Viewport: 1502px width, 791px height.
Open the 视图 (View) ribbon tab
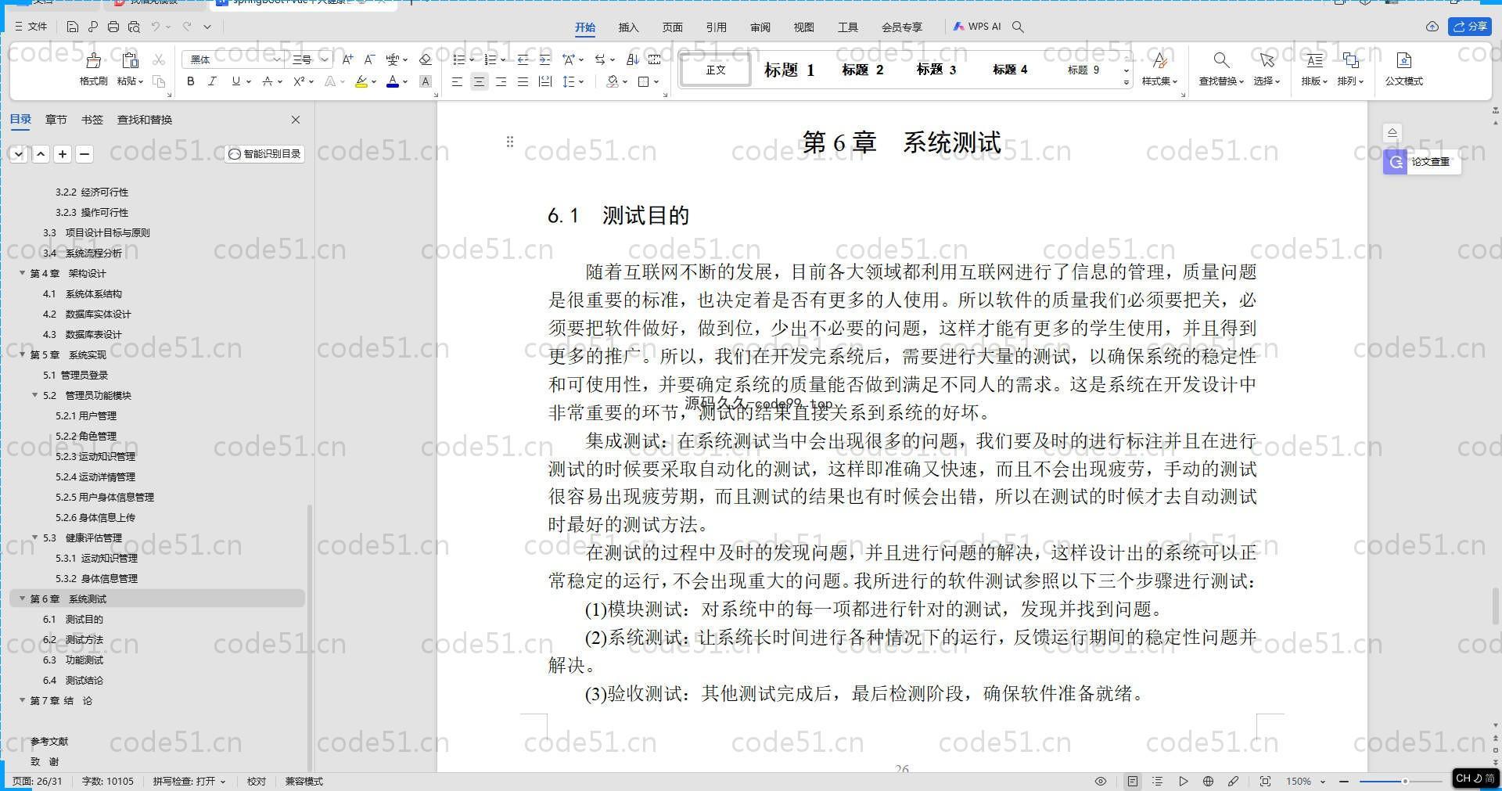click(x=803, y=27)
